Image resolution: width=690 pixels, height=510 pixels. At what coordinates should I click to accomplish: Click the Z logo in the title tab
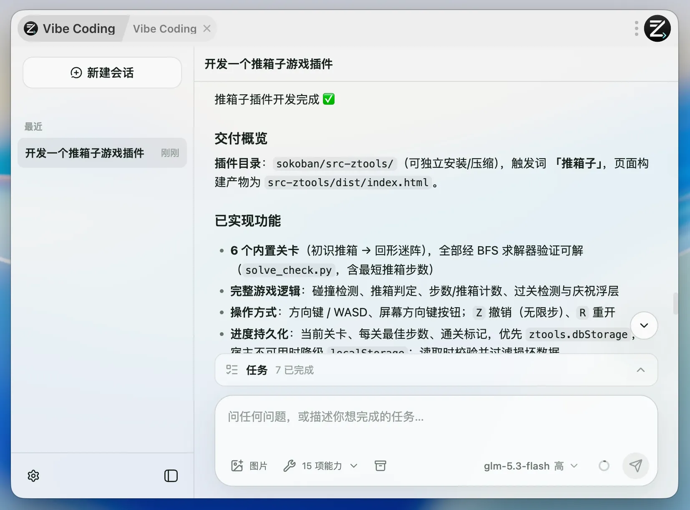click(x=31, y=29)
